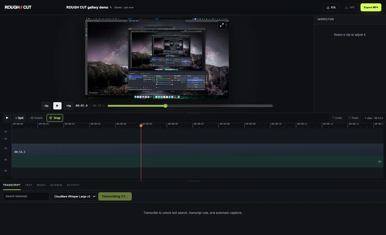Split the clip at playhead

(x=19, y=118)
